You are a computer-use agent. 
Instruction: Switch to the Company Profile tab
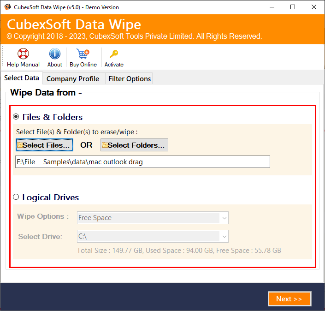click(73, 79)
